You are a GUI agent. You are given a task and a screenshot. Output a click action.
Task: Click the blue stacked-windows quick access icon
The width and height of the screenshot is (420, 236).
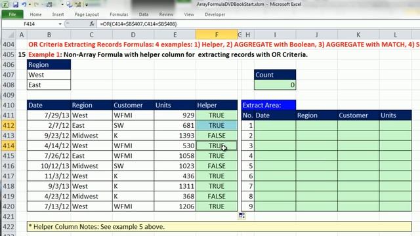coord(70,5)
